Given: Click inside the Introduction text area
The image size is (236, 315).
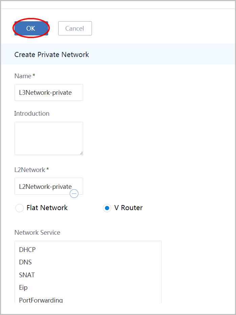Looking at the screenshot, I should point(49,138).
